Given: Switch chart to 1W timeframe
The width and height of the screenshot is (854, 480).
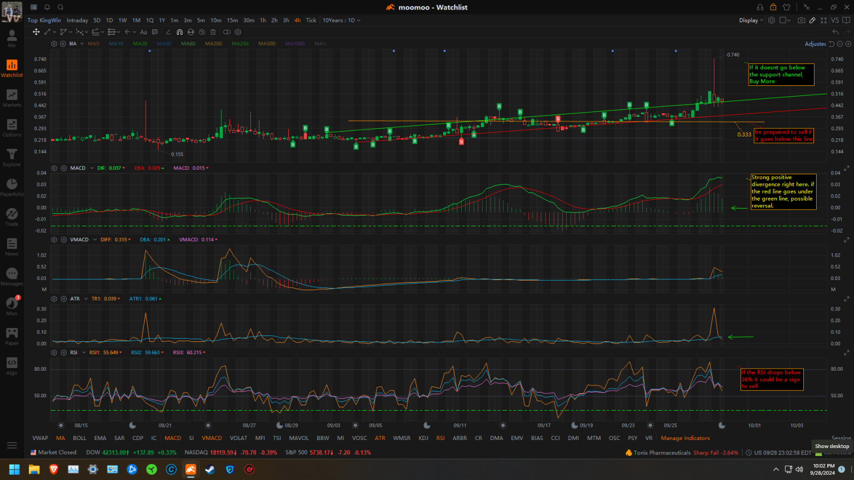Looking at the screenshot, I should [123, 20].
